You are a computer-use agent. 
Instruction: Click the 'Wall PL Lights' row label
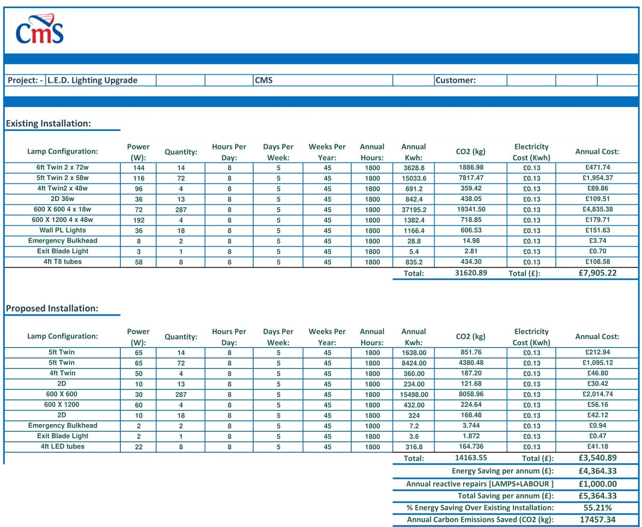[x=62, y=230]
